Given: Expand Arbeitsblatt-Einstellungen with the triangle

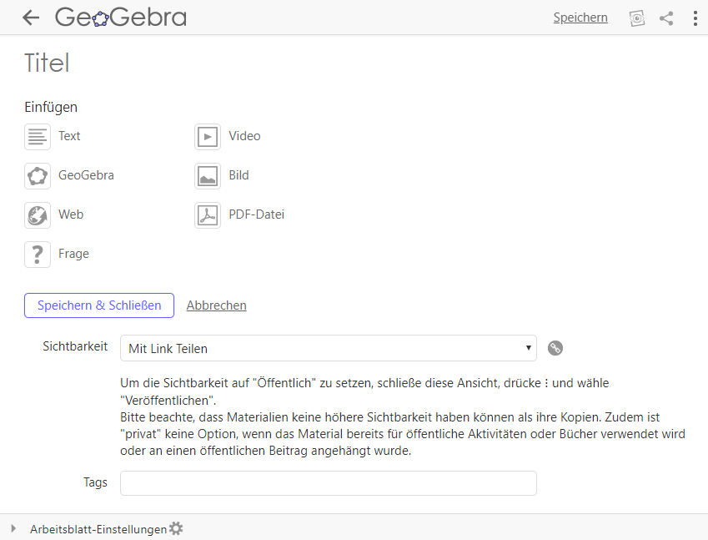Looking at the screenshot, I should coord(13,528).
